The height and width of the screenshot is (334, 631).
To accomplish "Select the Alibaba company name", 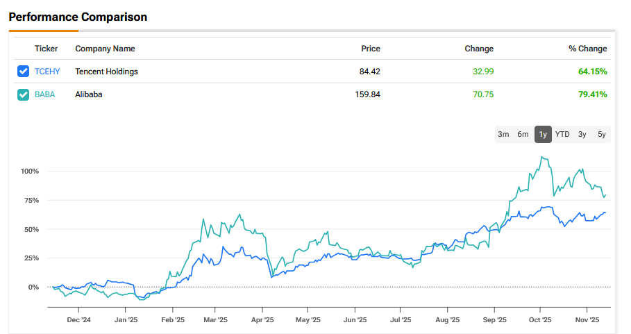I will point(89,94).
